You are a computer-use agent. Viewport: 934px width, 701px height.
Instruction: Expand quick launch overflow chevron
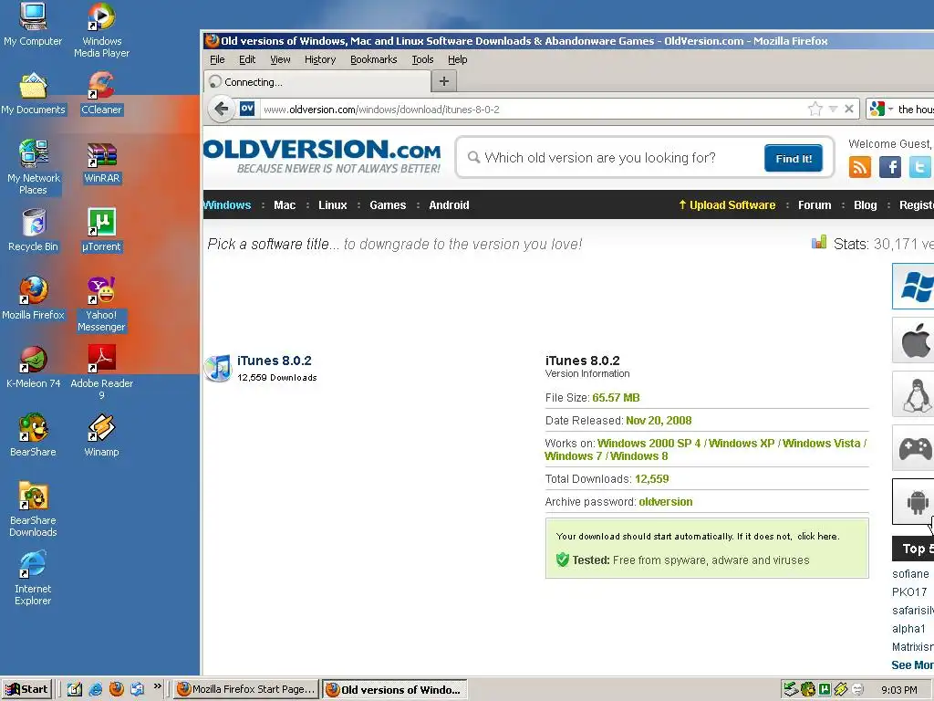pos(157,686)
